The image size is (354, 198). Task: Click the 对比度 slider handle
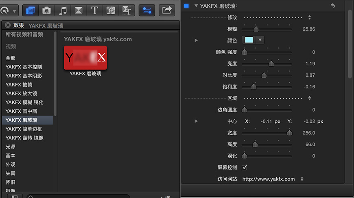pos(264,75)
